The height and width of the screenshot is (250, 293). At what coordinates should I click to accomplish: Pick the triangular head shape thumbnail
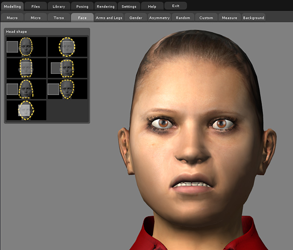click(x=26, y=89)
